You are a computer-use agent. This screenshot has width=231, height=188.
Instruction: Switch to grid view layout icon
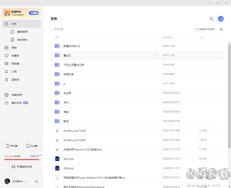pos(221,29)
